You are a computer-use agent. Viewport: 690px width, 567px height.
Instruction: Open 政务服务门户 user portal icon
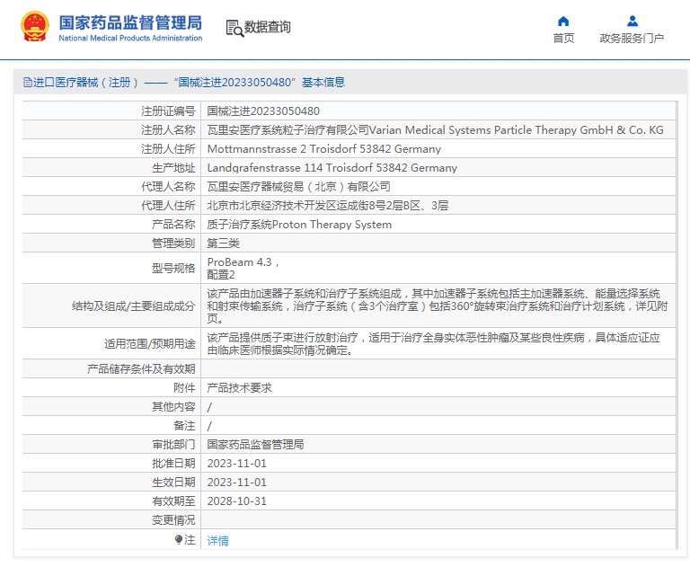[632, 22]
